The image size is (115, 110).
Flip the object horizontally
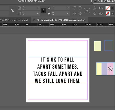point(74,13)
